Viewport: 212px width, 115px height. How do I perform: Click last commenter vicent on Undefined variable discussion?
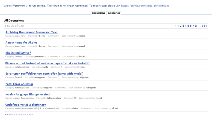(115, 108)
